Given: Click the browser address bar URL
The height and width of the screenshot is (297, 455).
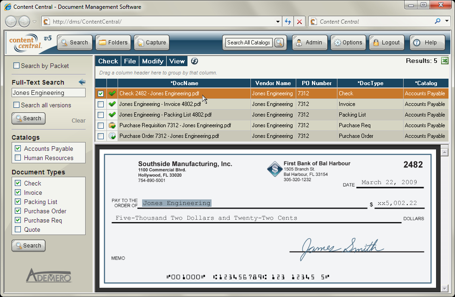Looking at the screenshot, I should pos(87,22).
